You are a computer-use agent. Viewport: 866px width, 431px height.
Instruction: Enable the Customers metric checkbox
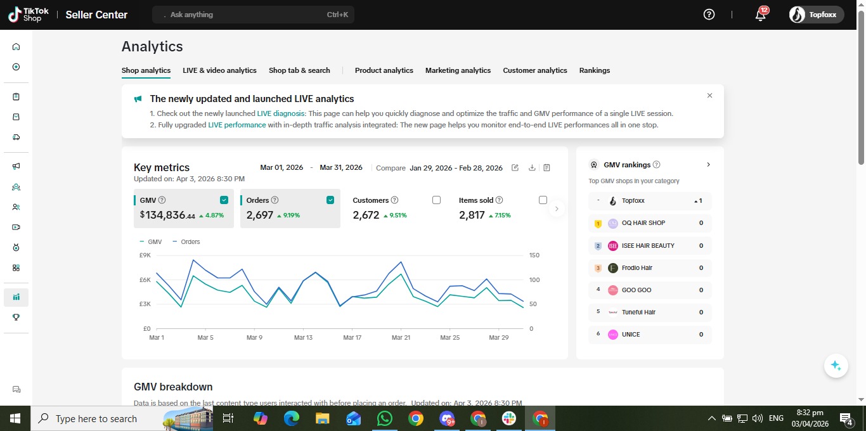pos(436,200)
